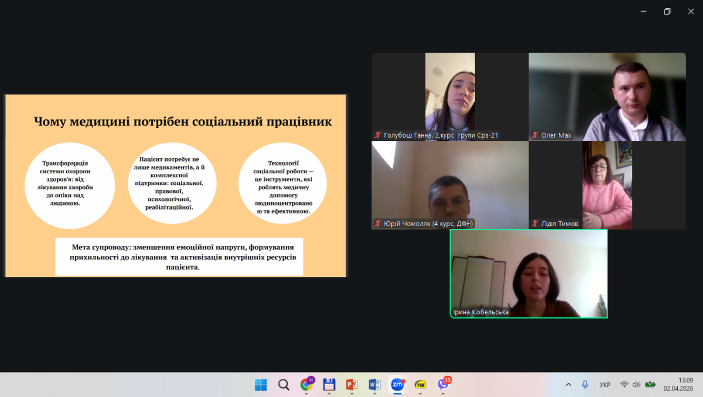The height and width of the screenshot is (397, 703).
Task: Click the restore down window button
Action: click(667, 12)
